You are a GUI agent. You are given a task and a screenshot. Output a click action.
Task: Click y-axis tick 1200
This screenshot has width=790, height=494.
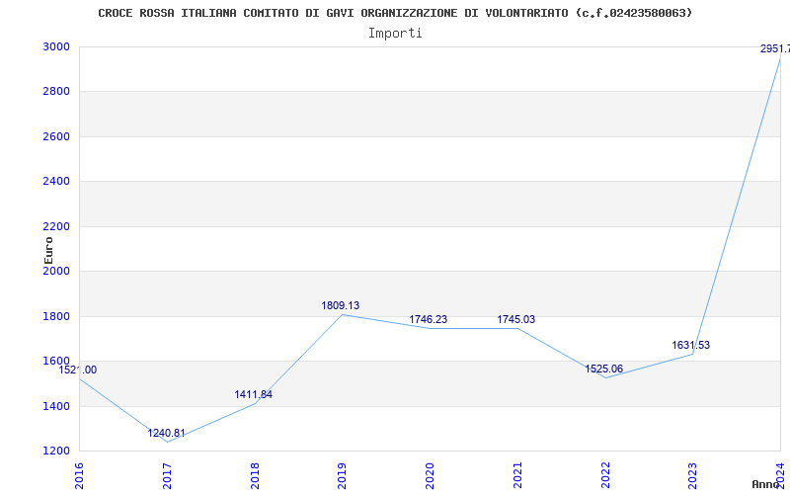[x=56, y=452]
